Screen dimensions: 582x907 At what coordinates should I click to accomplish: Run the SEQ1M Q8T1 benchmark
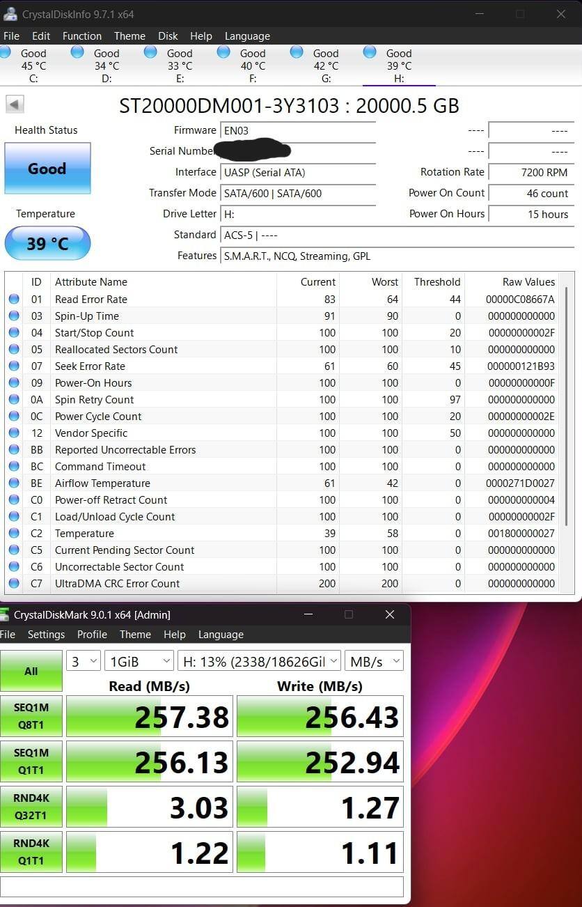tap(31, 716)
